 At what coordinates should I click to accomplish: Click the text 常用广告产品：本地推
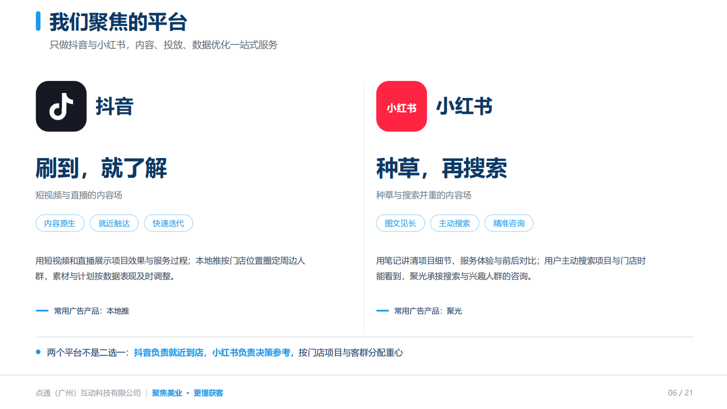click(92, 311)
